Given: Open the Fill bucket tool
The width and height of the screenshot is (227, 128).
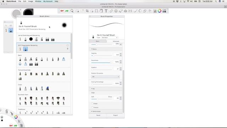Looking at the screenshot, I should [x=101, y=11].
